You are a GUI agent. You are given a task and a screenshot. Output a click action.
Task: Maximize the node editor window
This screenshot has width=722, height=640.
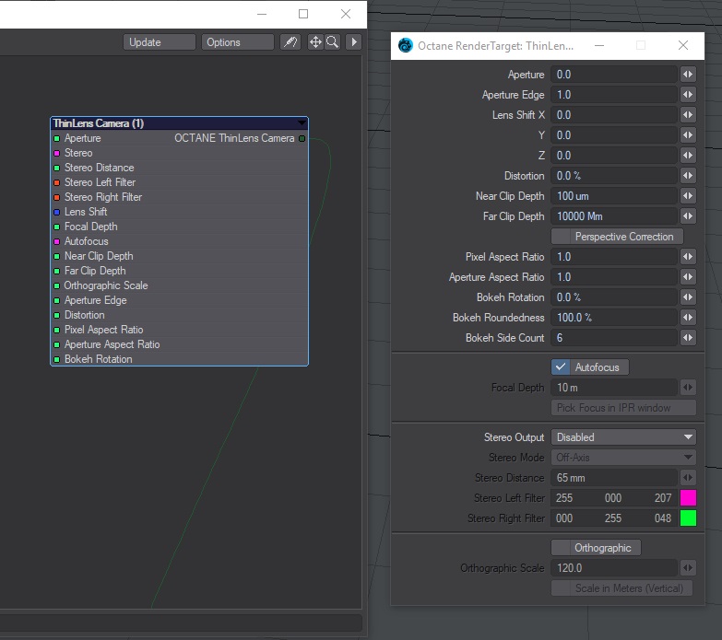303,14
